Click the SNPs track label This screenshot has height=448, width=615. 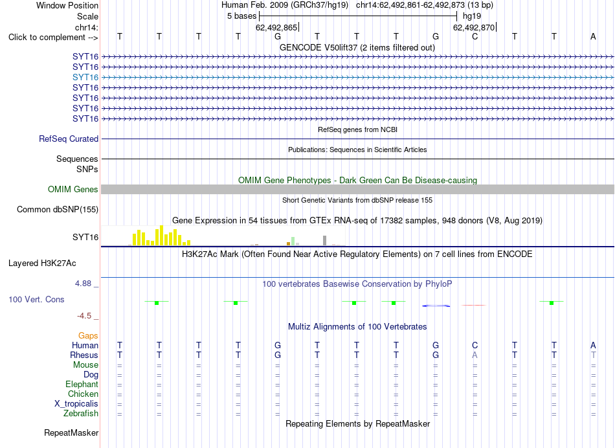coord(87,169)
